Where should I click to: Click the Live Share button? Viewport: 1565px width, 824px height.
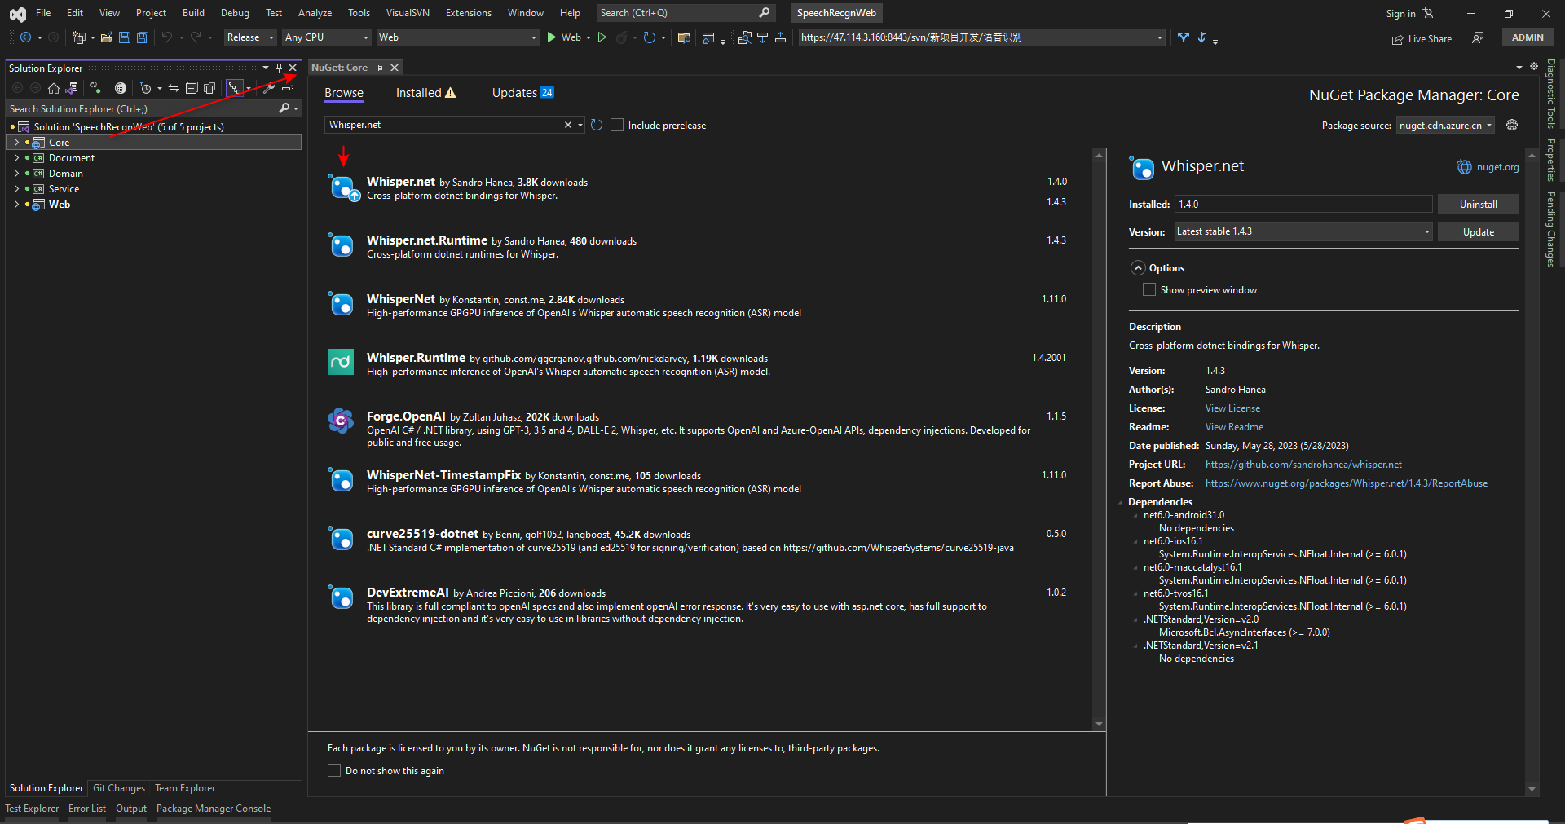pos(1422,39)
